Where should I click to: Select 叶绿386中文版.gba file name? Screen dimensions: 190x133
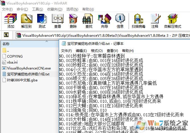coord(22,80)
